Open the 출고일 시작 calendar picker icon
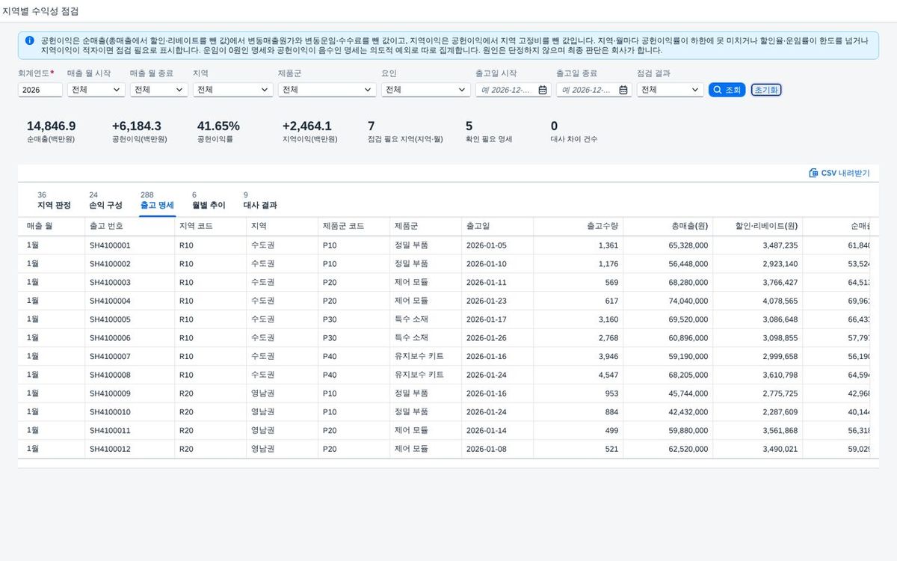The width and height of the screenshot is (897, 561). tap(543, 90)
